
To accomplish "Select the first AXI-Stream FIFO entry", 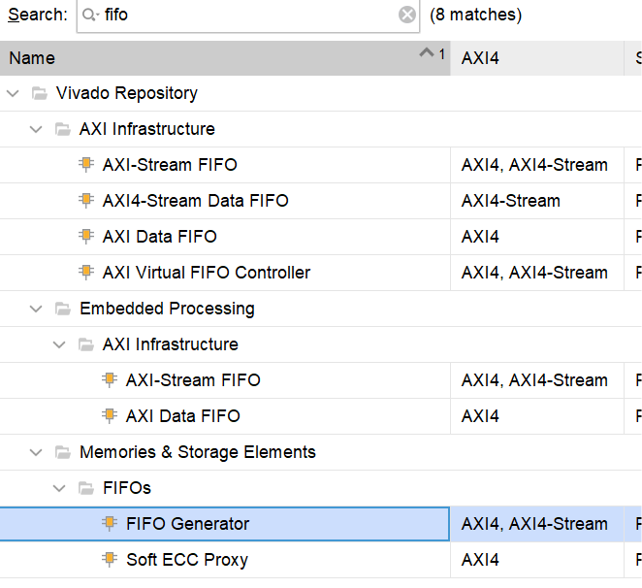I will (170, 165).
